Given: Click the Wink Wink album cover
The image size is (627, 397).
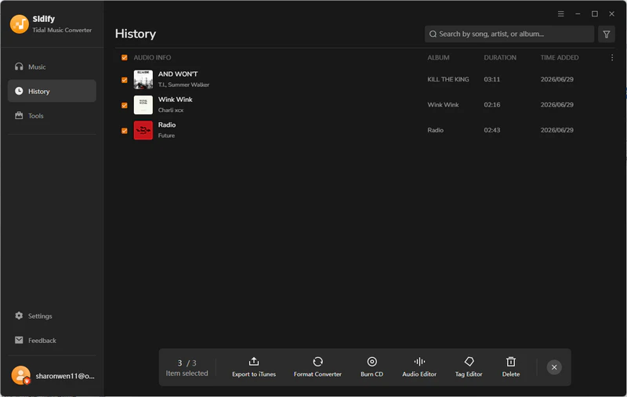Looking at the screenshot, I should click(143, 105).
